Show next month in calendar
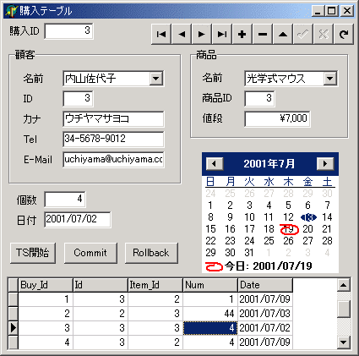The image size is (359, 356). coord(325,163)
